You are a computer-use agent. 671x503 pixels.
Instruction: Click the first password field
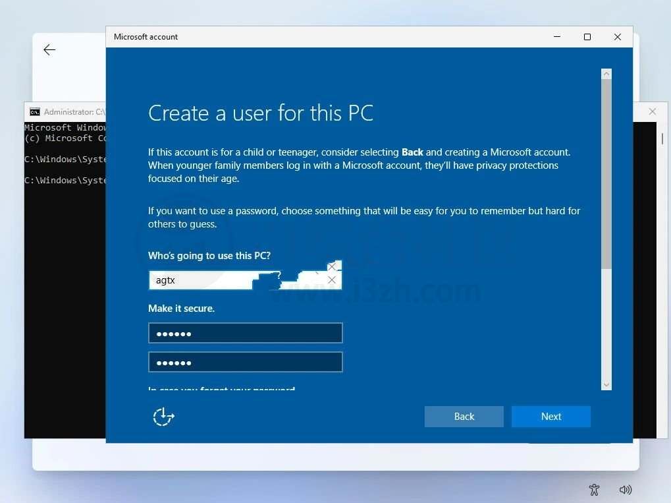(x=245, y=334)
